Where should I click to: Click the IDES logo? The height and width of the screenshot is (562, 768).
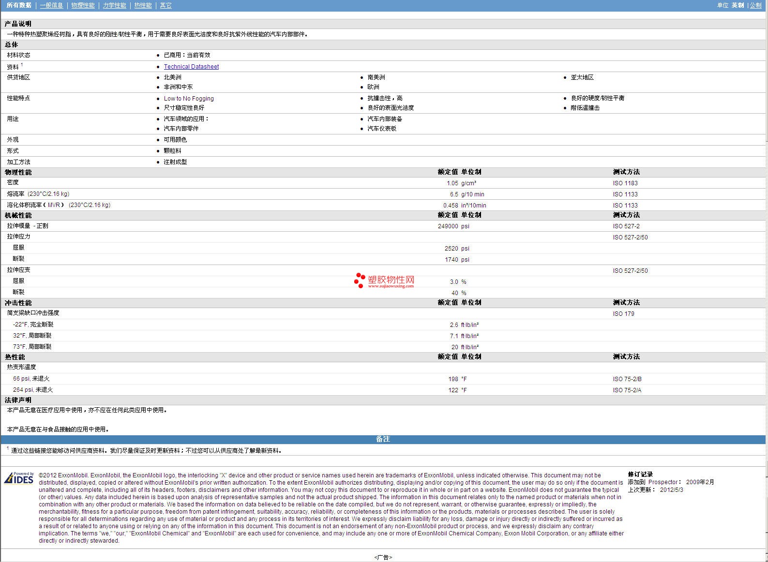pos(19,478)
